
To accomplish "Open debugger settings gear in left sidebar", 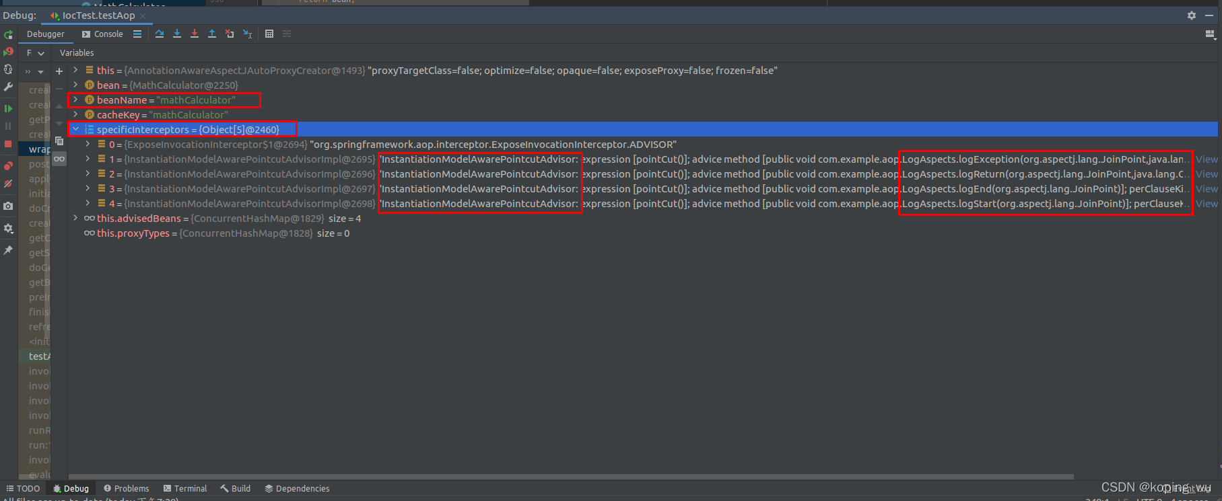I will 8,229.
